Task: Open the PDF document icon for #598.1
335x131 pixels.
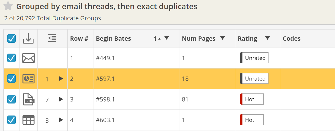Action: click(x=28, y=99)
